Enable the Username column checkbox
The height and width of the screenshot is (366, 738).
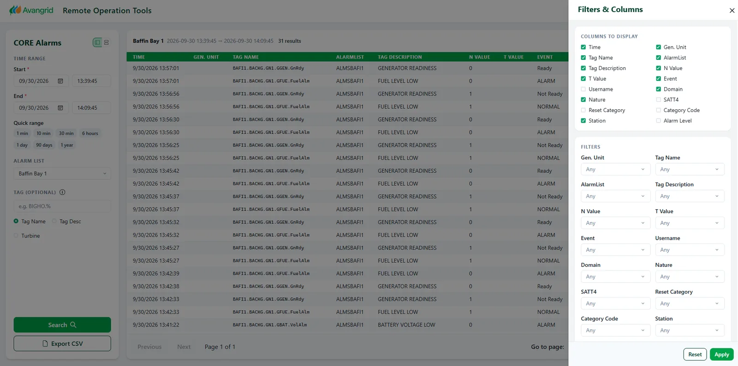583,89
